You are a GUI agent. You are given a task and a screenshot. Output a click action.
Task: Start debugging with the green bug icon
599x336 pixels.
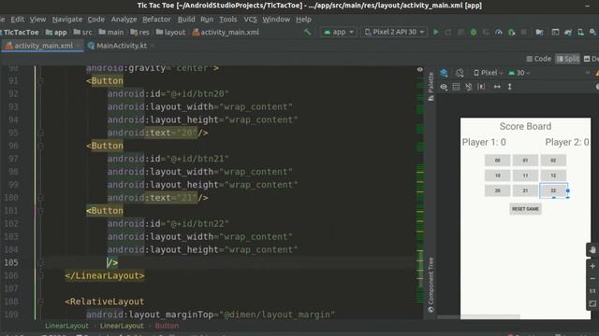click(x=474, y=33)
